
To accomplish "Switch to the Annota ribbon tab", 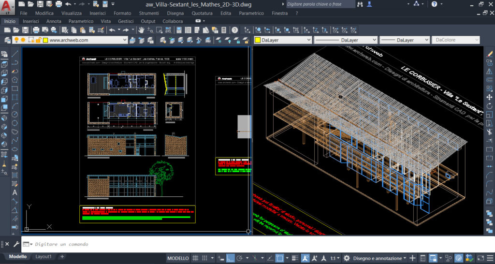I will click(54, 21).
